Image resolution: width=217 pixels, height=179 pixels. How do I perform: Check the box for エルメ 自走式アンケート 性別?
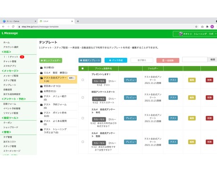click(83, 142)
